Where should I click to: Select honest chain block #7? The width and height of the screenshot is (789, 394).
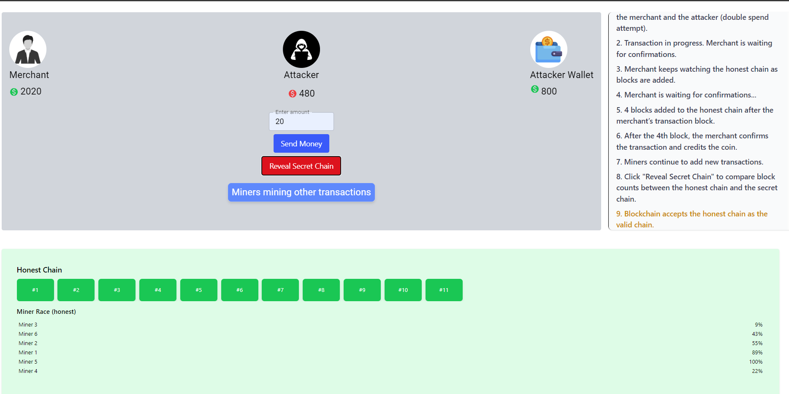280,290
